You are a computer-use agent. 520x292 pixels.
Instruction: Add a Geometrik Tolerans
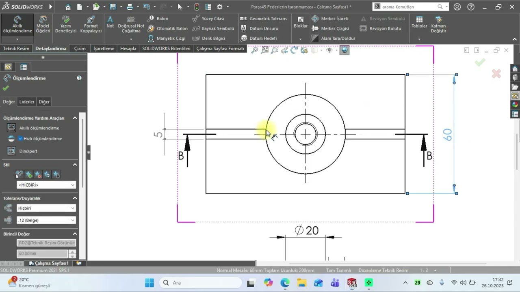click(263, 19)
